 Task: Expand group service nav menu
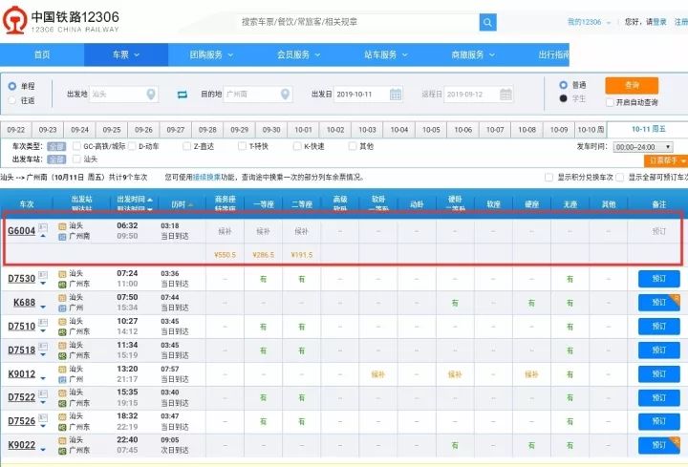[x=211, y=54]
